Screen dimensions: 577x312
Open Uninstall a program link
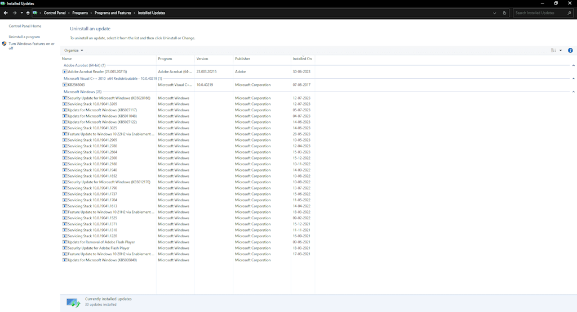tap(24, 37)
